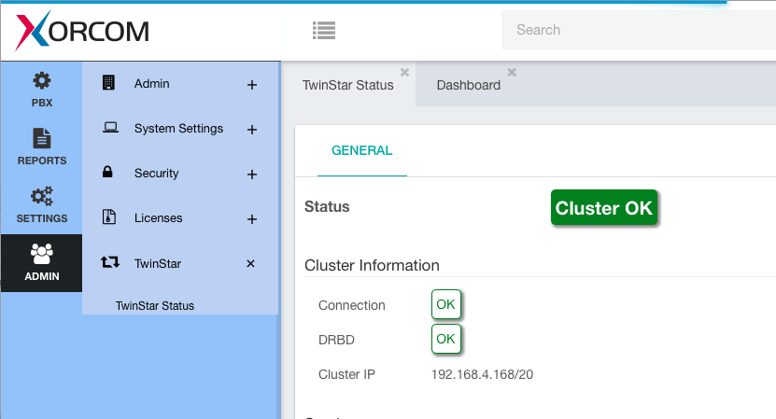The image size is (776, 419).
Task: Focus the Search input field
Action: tap(639, 30)
